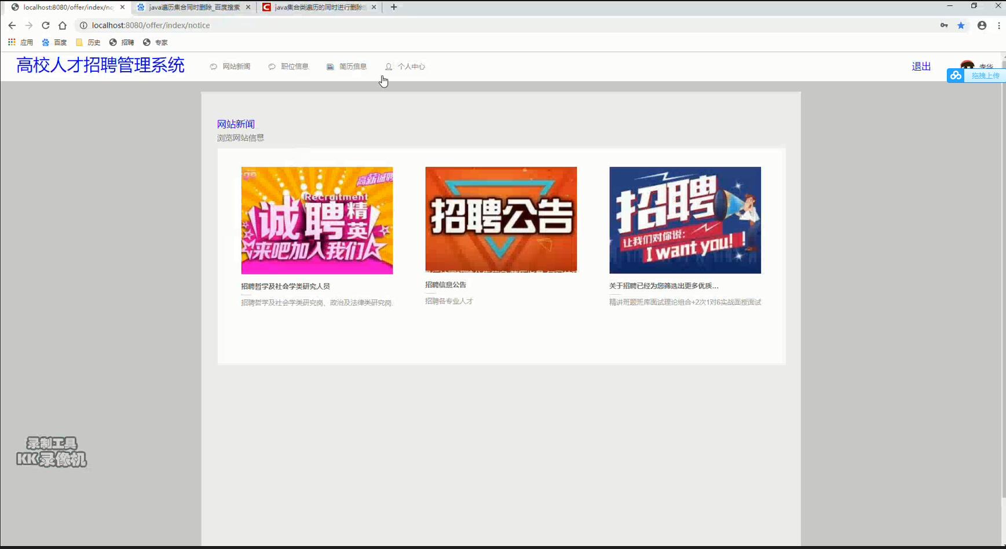Screen dimensions: 1006x549
Task: Click the 网站新闻 section heading
Action: pos(236,124)
